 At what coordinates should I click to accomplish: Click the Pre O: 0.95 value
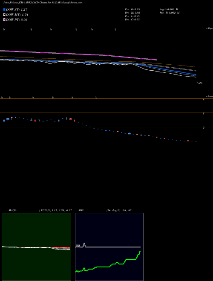pyautogui.click(x=132, y=9)
